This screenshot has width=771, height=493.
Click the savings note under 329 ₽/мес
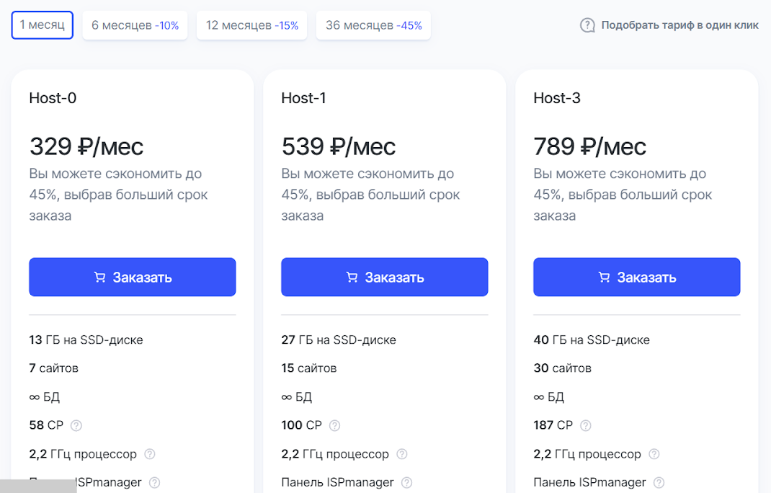point(118,195)
